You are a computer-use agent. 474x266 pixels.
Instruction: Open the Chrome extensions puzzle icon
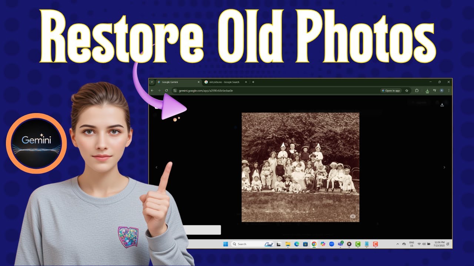(417, 91)
